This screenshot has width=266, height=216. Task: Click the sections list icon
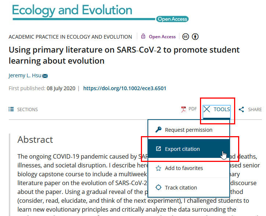tap(11, 109)
